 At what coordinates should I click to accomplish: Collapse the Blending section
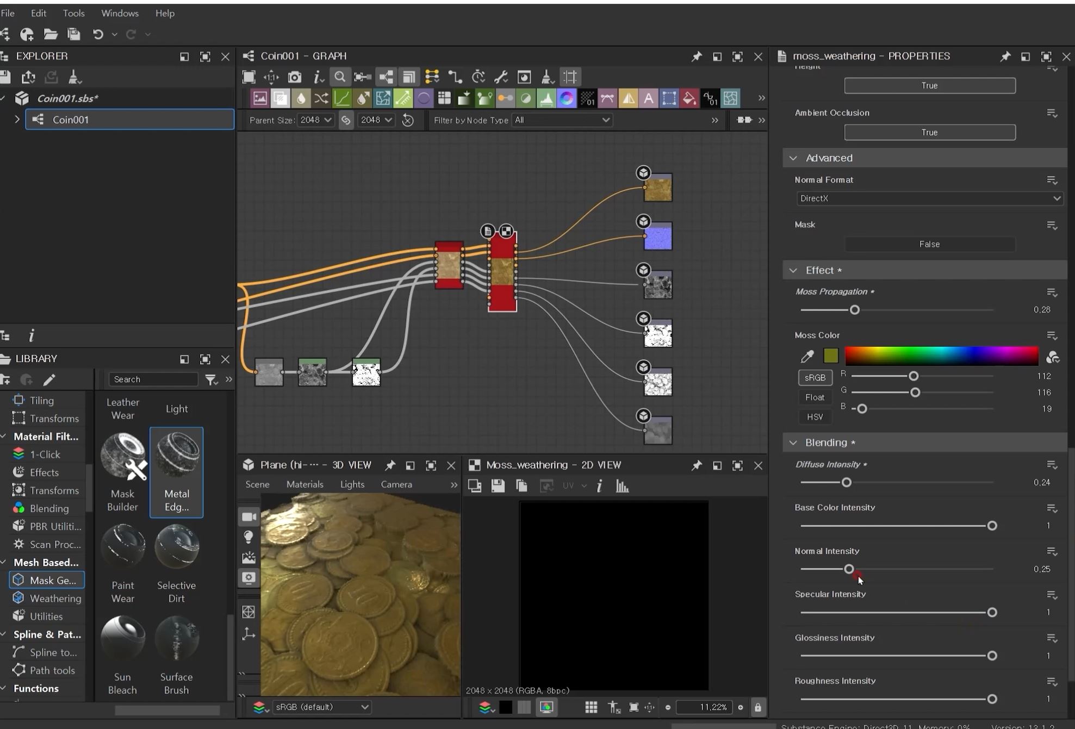coord(793,443)
